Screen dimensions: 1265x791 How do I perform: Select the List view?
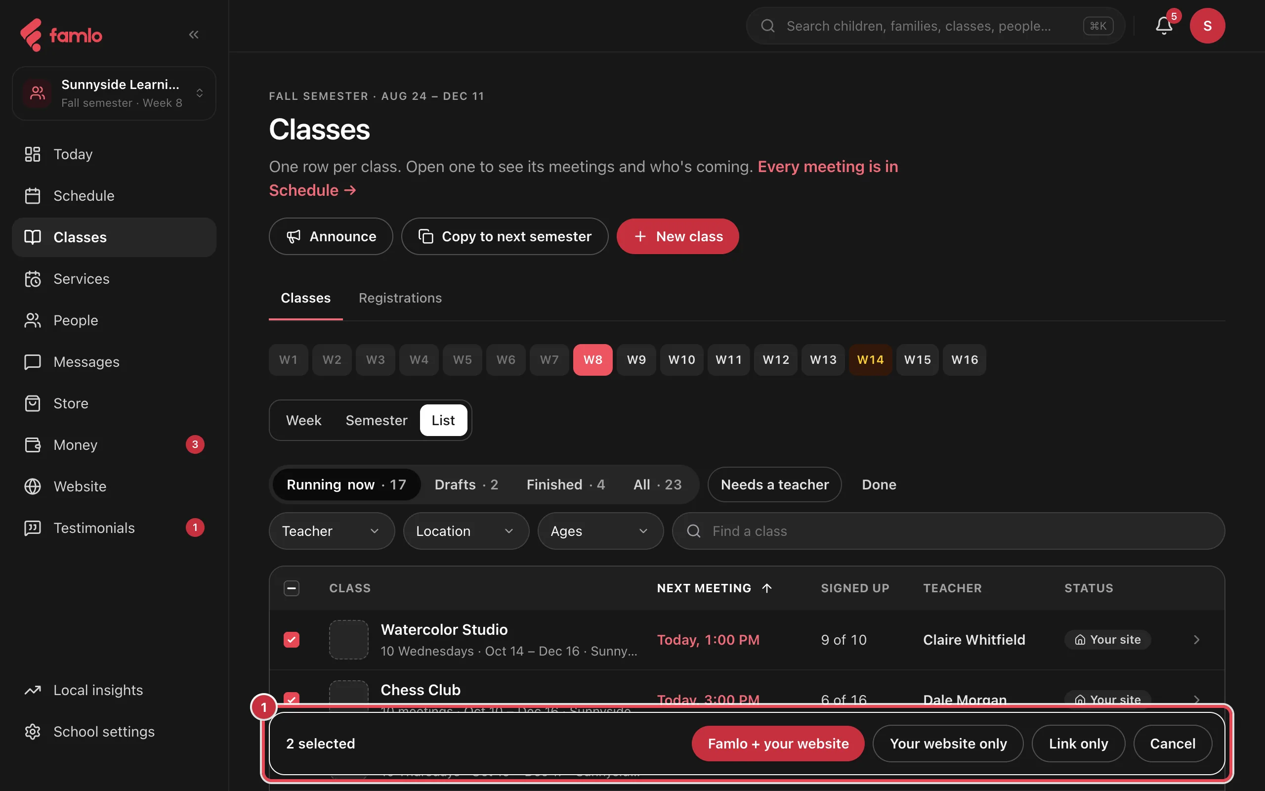443,420
